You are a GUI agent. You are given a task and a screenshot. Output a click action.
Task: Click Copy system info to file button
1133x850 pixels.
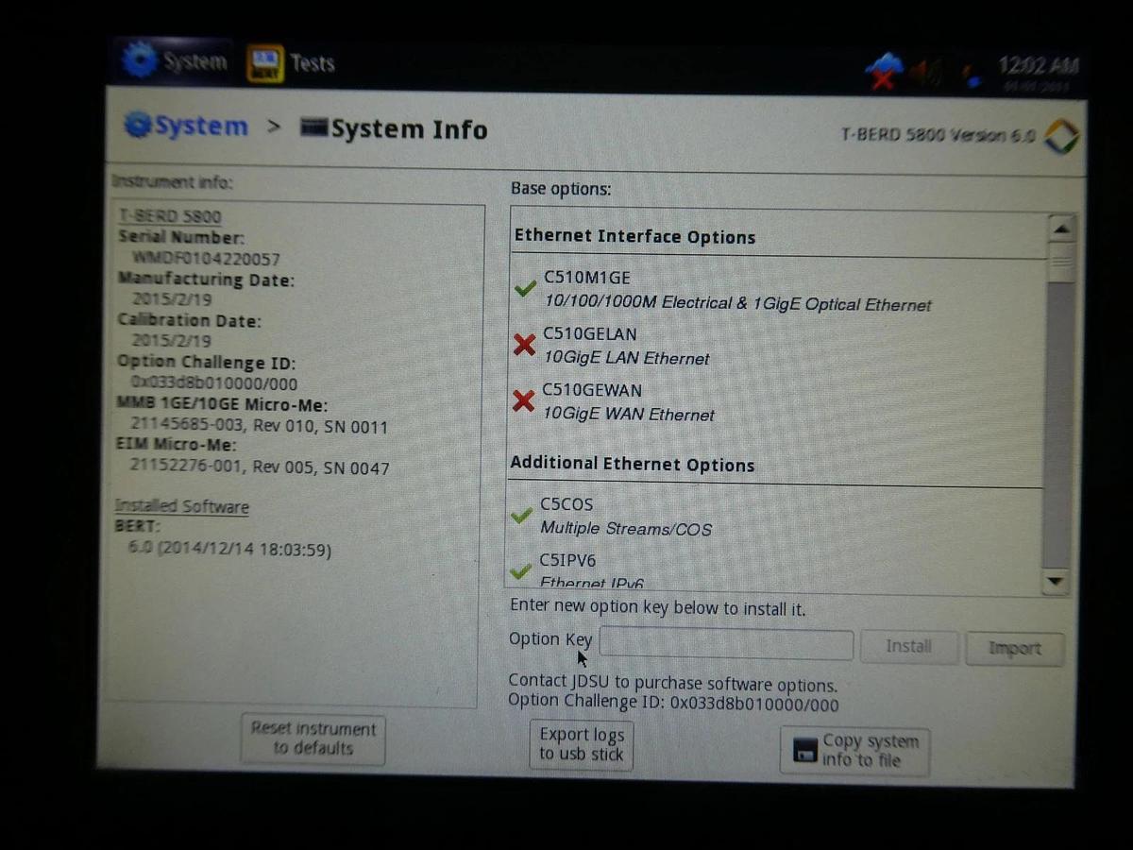[x=855, y=751]
